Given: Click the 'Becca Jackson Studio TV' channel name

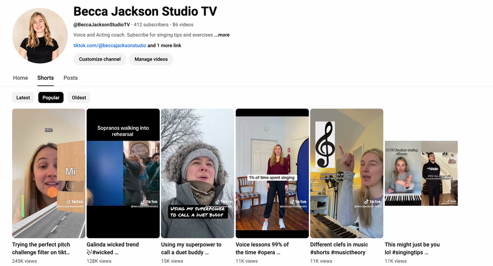Looking at the screenshot, I should click(145, 11).
